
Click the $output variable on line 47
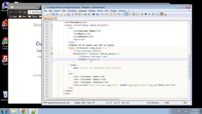(83, 60)
